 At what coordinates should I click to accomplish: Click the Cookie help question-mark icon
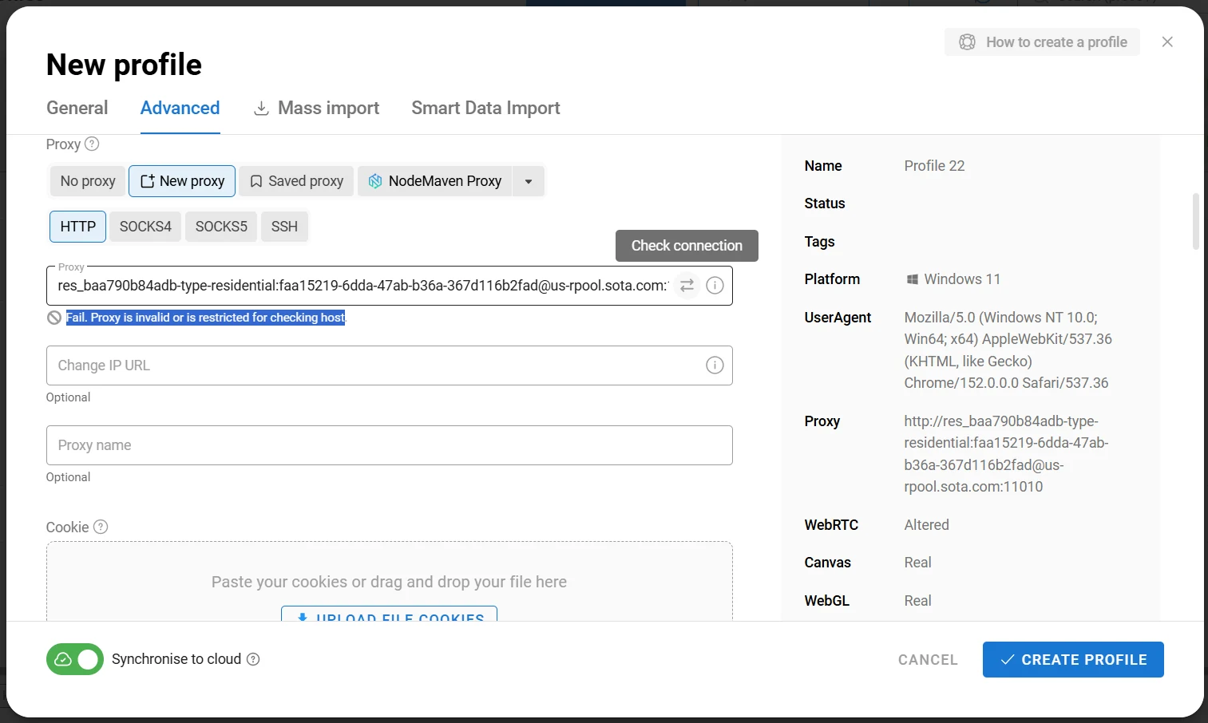[x=101, y=527]
